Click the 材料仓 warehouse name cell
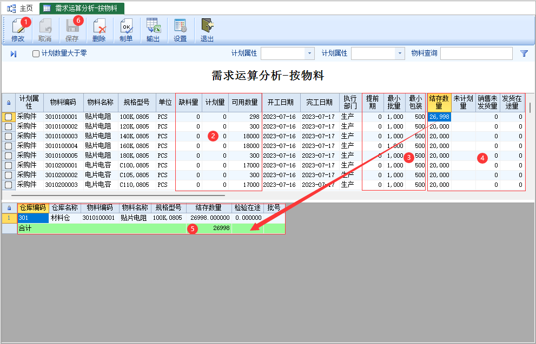Viewport: 536px width, 344px height. (x=64, y=218)
